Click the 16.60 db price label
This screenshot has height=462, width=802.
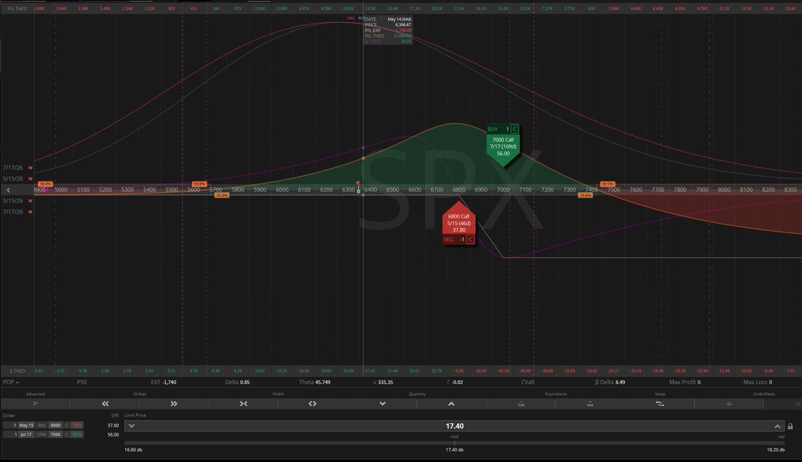click(x=134, y=450)
